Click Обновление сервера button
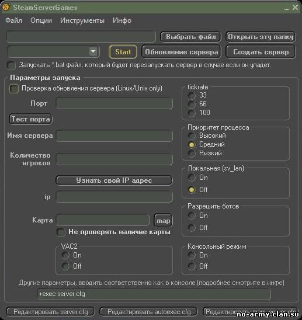Screen dimensions: 302x320 (x=181, y=52)
